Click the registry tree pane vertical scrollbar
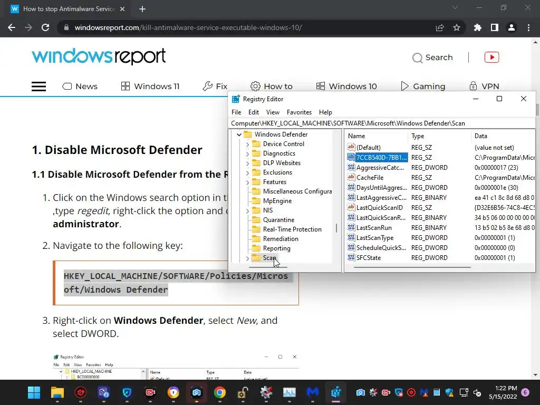The image size is (540, 405). pyautogui.click(x=336, y=228)
